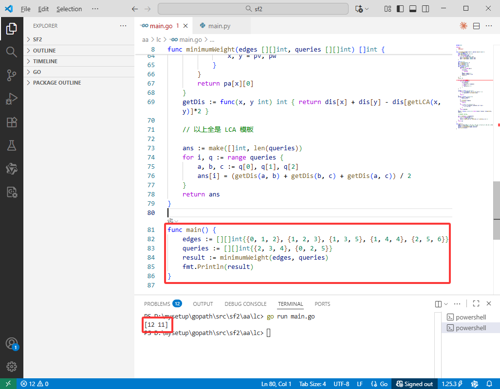The image size is (500, 389).
Task: Expand the OUTLINE section
Action: point(79,51)
